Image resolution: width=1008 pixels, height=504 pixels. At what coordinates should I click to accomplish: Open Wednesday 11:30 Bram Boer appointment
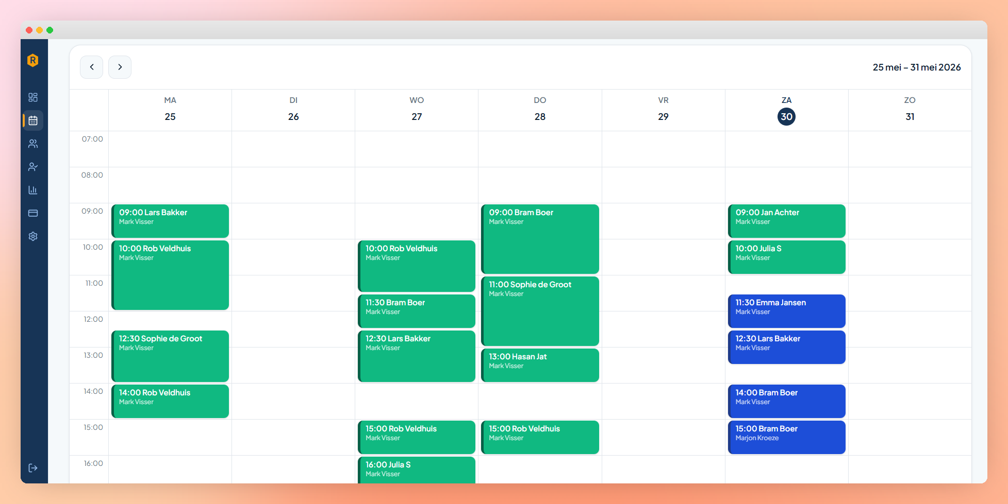point(417,311)
